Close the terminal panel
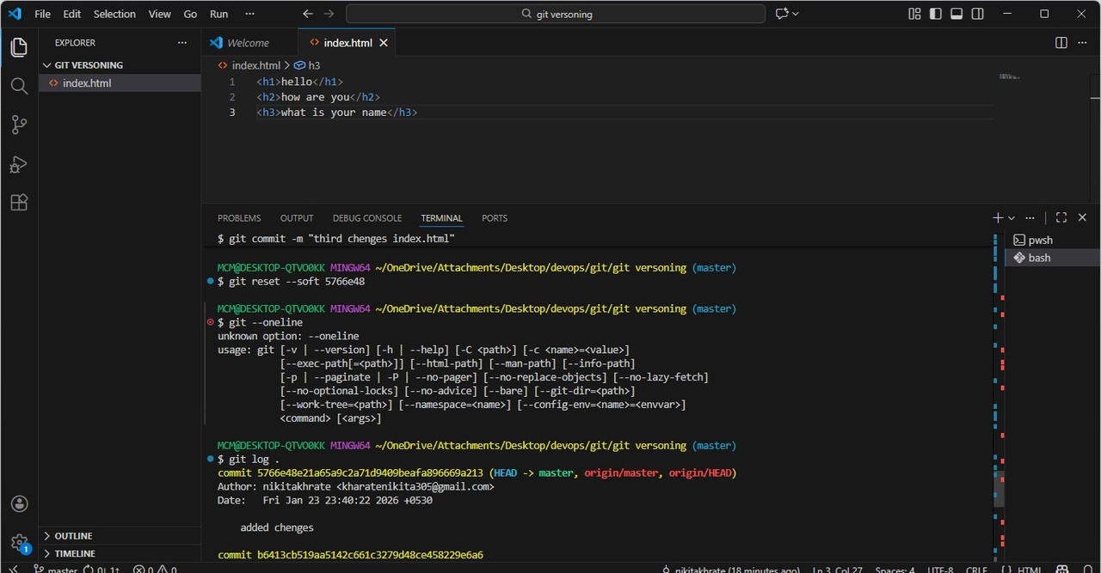The width and height of the screenshot is (1101, 573). pos(1083,218)
